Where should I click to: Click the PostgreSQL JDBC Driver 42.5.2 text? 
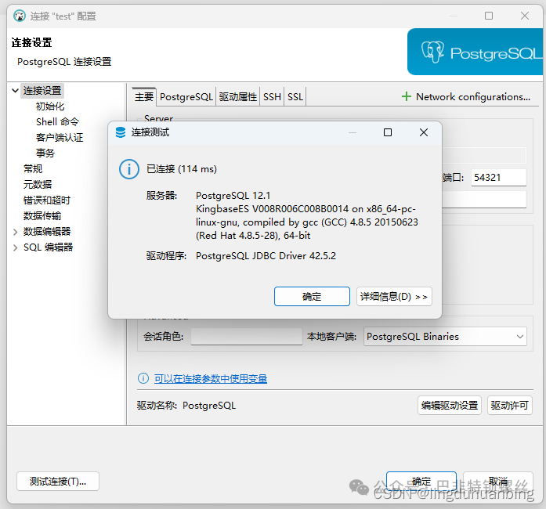click(x=266, y=256)
